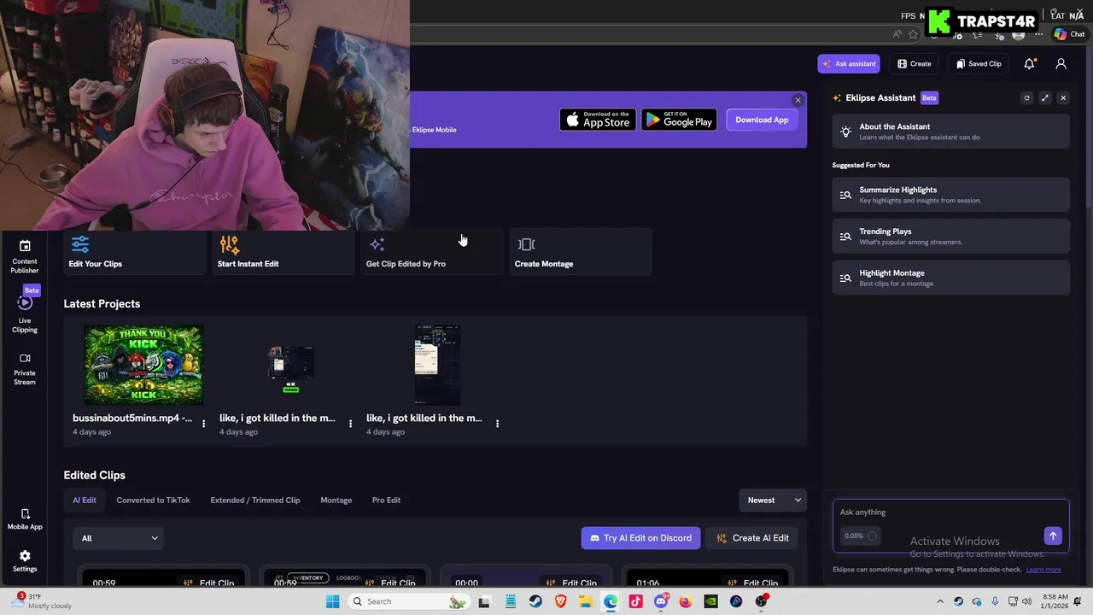Switch to the Montage tab

[x=336, y=501]
